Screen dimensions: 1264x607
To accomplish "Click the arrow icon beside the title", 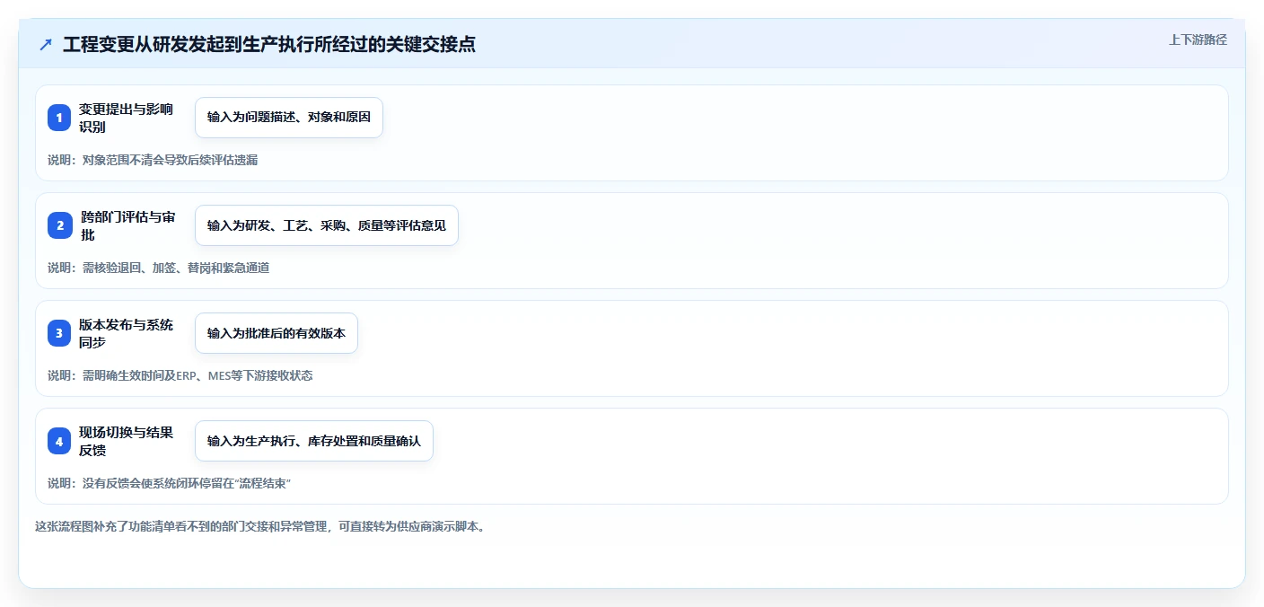I will tap(46, 44).
